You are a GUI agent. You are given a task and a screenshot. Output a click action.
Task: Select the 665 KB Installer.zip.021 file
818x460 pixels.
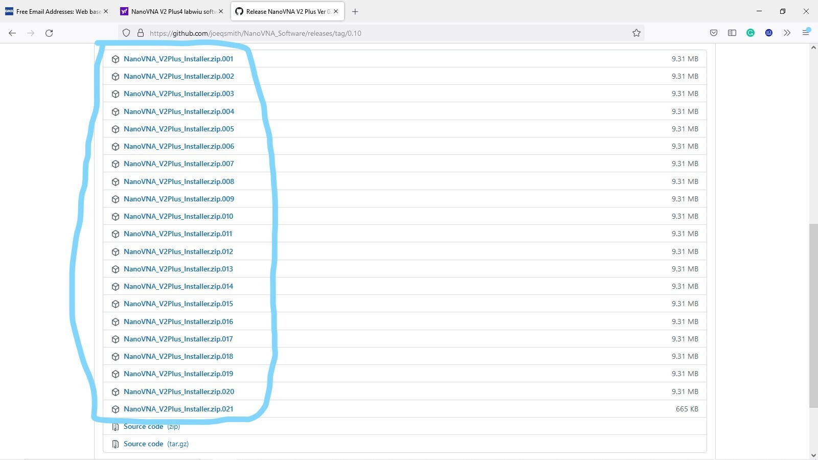(178, 409)
